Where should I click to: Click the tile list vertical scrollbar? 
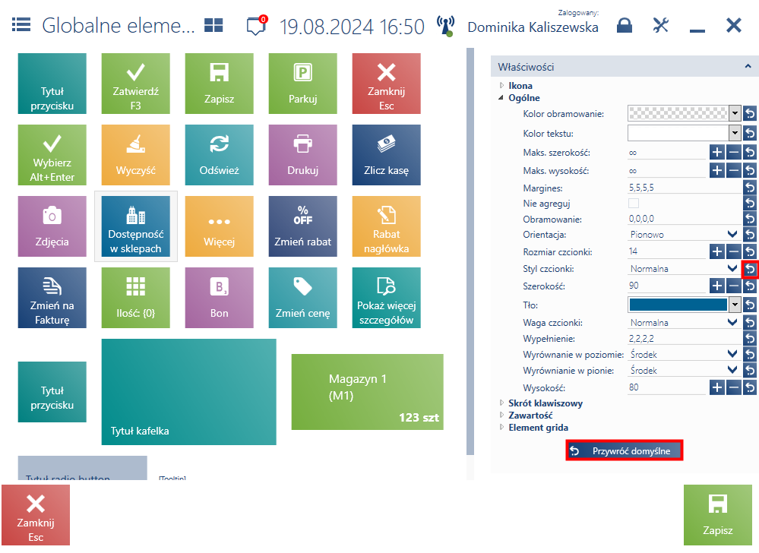(470, 251)
